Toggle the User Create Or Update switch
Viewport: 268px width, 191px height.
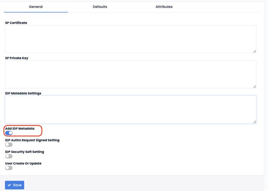9,168
